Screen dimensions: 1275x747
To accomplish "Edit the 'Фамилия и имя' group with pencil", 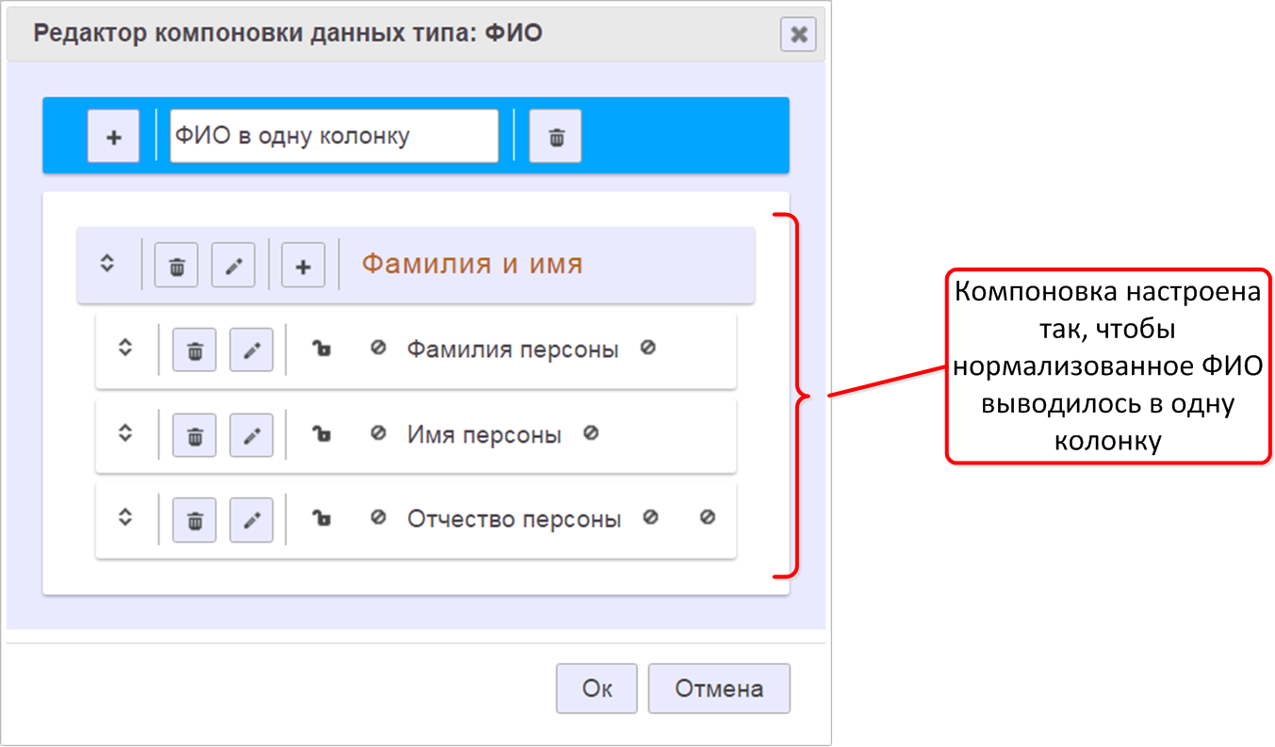I will click(233, 266).
